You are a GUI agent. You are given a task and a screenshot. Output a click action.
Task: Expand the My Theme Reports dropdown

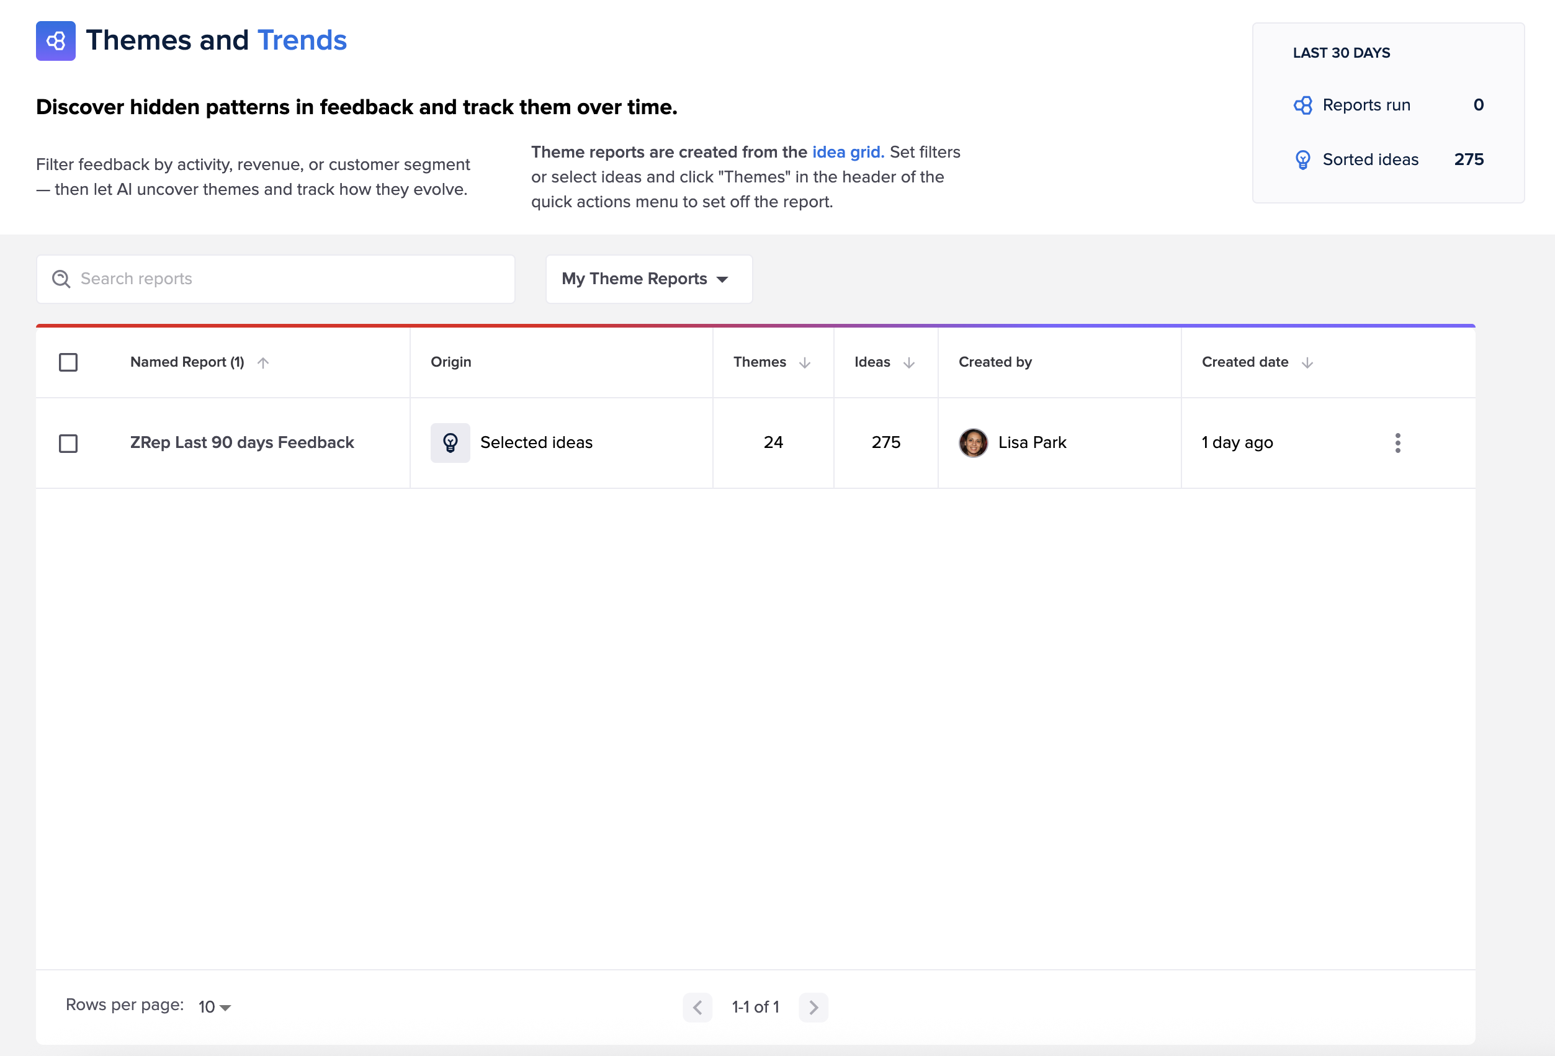pyautogui.click(x=648, y=279)
